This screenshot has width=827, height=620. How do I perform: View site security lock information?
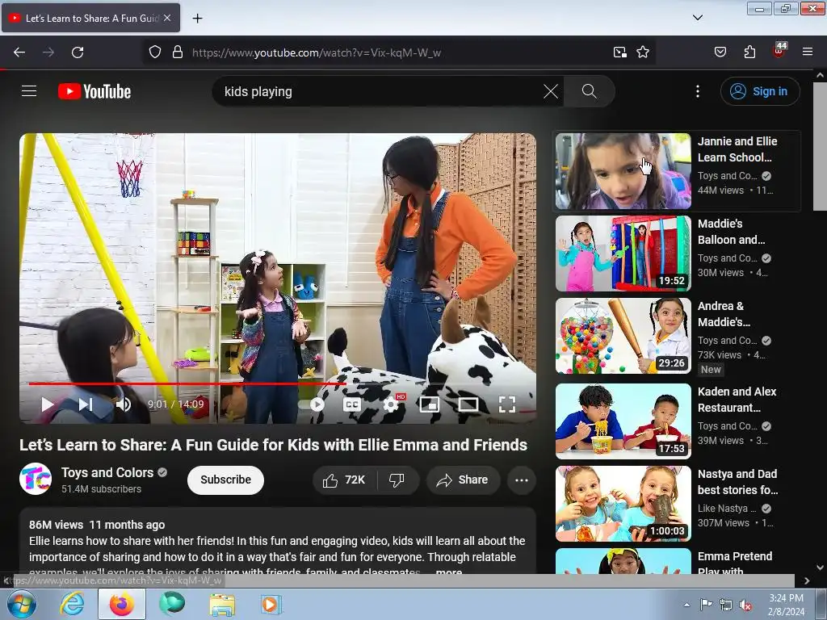coord(178,52)
